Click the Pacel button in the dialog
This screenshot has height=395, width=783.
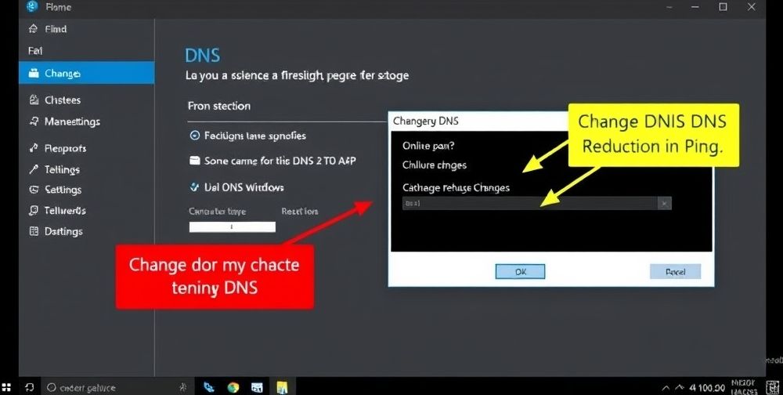tap(675, 271)
